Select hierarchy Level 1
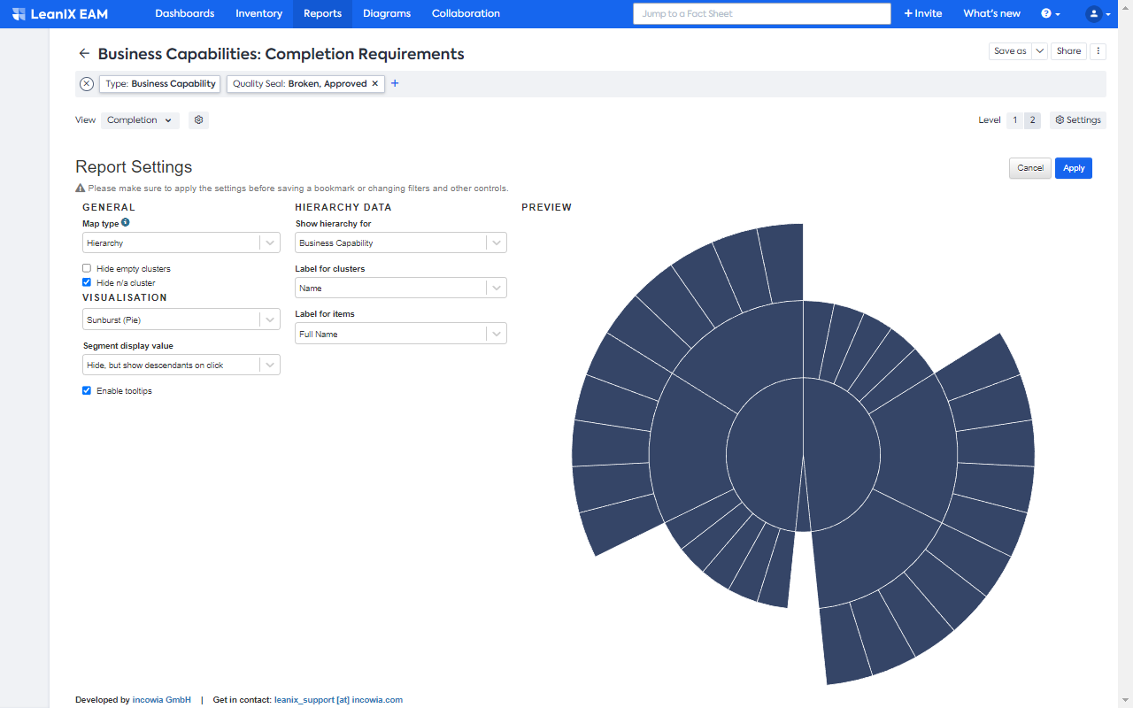 pos(1015,120)
